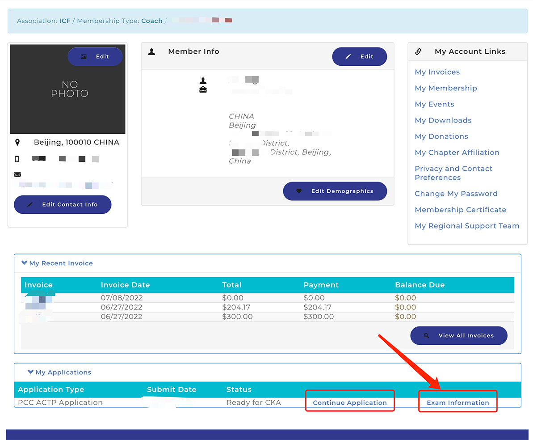Select the Continue Application link
533x440 pixels.
point(349,402)
